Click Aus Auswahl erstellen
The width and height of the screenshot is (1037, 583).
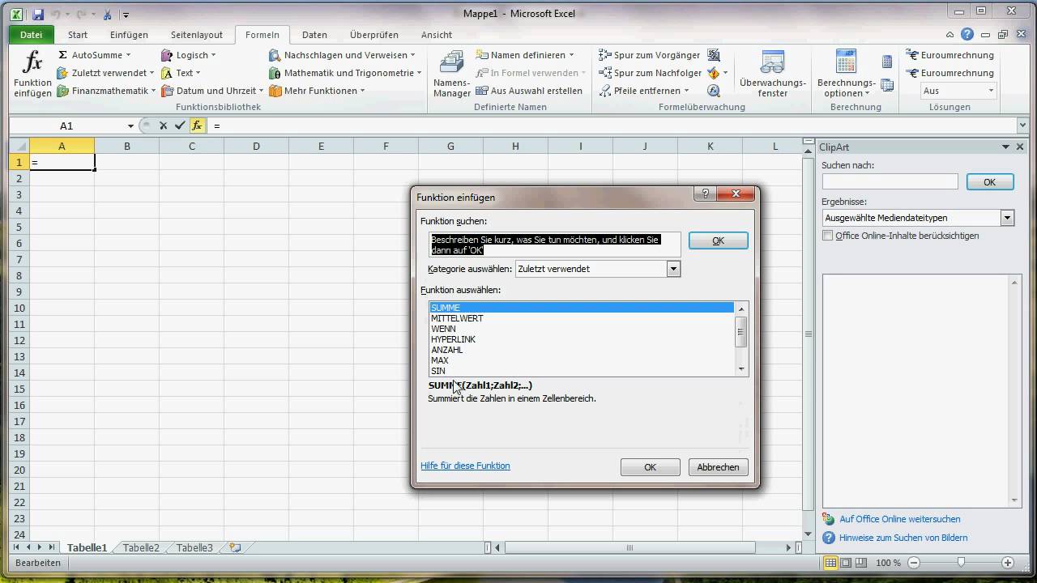coord(529,91)
